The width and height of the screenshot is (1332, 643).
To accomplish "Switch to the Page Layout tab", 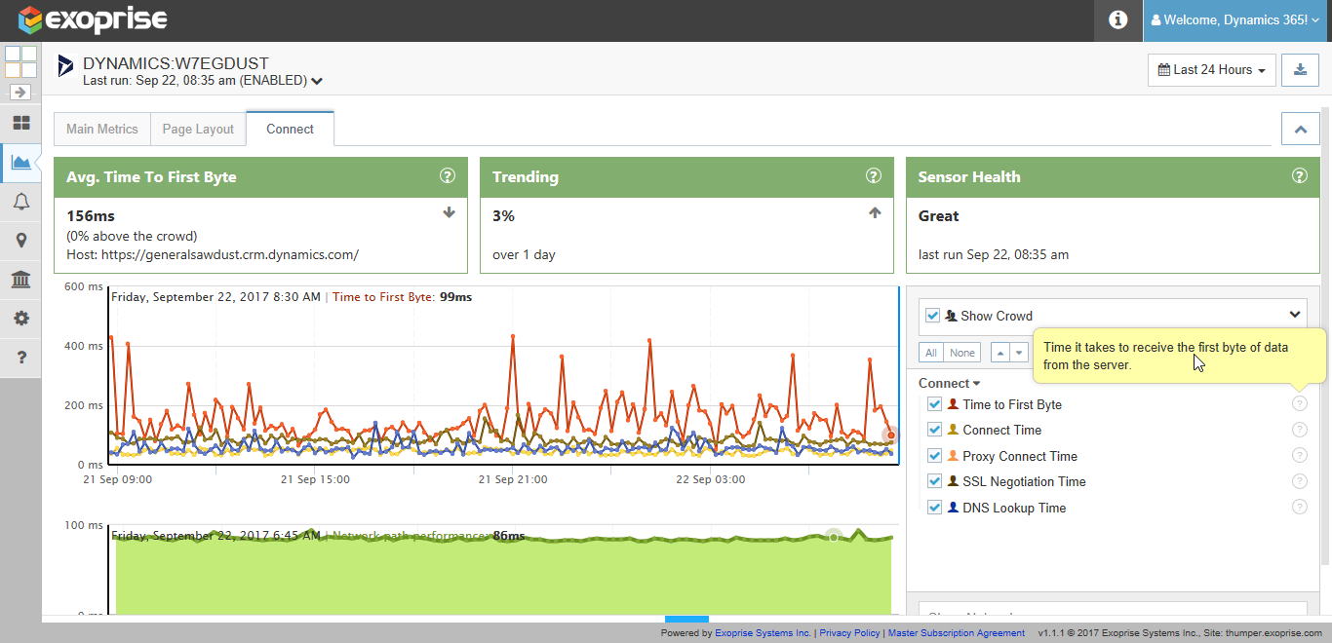I will [x=198, y=129].
